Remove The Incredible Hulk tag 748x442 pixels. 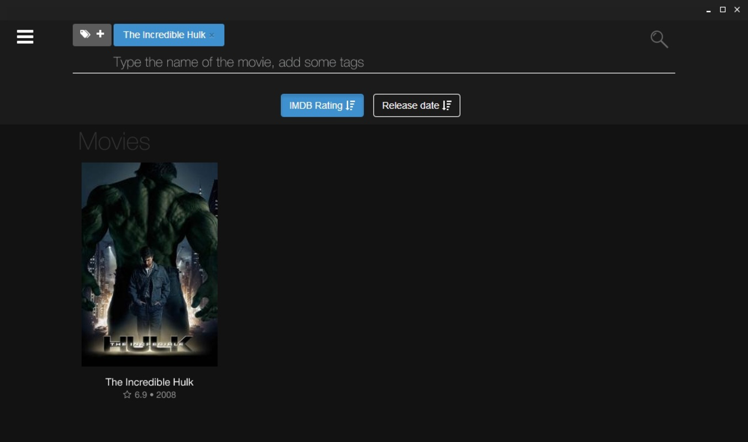click(212, 35)
